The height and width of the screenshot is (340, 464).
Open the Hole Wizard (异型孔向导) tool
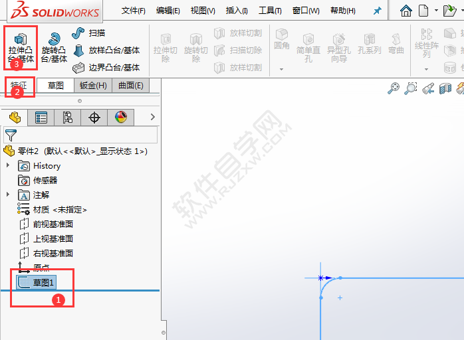pyautogui.click(x=339, y=48)
